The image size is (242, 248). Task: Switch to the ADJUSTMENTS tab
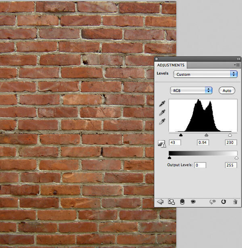[171, 65]
